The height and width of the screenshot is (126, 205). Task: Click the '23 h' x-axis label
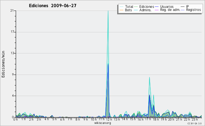(195, 120)
